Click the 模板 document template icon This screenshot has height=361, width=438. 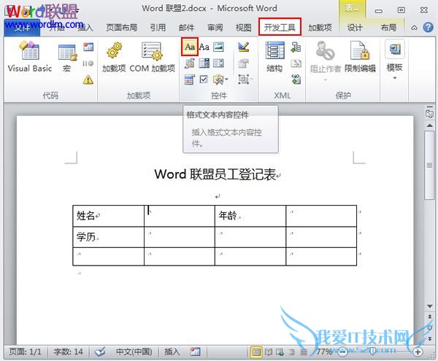tap(394, 49)
